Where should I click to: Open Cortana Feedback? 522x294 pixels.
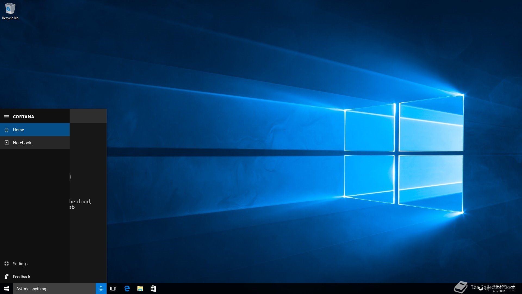pos(35,277)
